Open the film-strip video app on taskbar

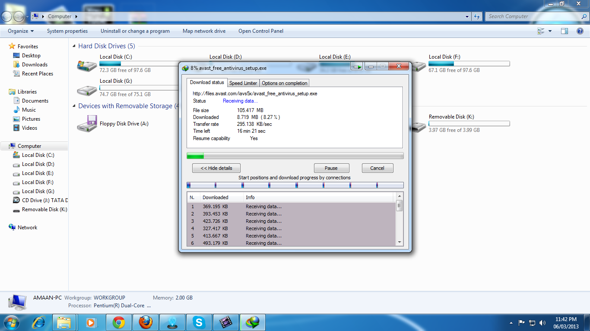[225, 322]
